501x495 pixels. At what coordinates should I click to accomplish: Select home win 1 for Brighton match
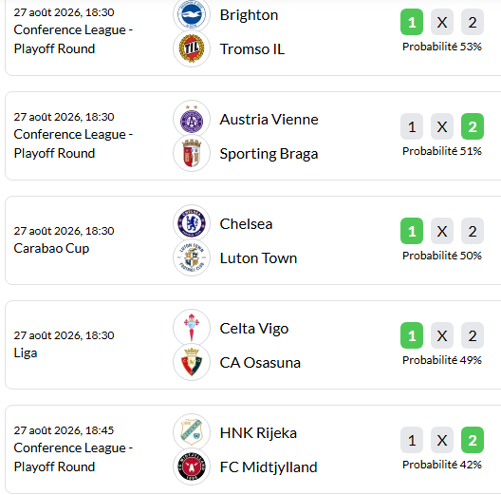(x=412, y=22)
